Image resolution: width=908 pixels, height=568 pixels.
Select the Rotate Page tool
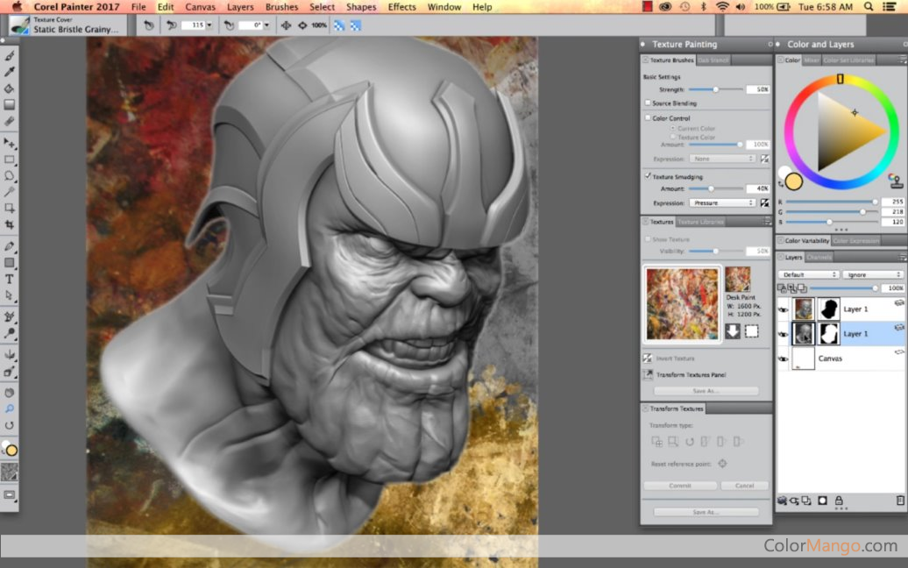pos(10,425)
